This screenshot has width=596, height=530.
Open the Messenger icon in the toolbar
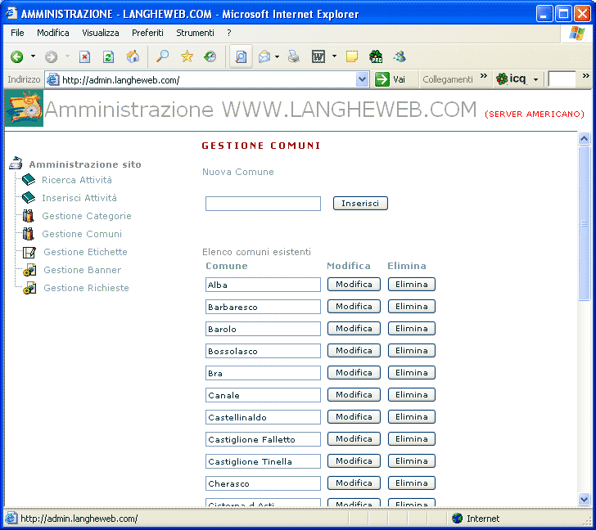(x=400, y=56)
